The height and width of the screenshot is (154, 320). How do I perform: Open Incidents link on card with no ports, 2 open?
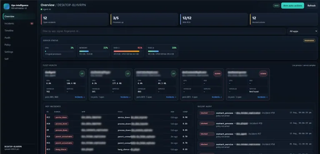(x=262, y=97)
